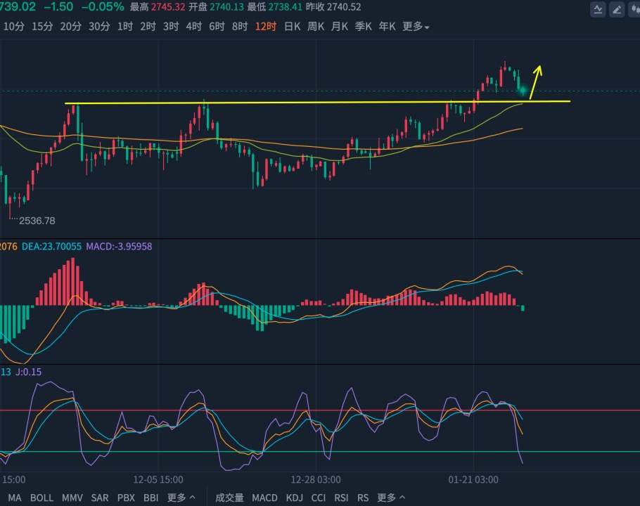
Task: Click the glowing latest price dot
Action: coord(523,91)
